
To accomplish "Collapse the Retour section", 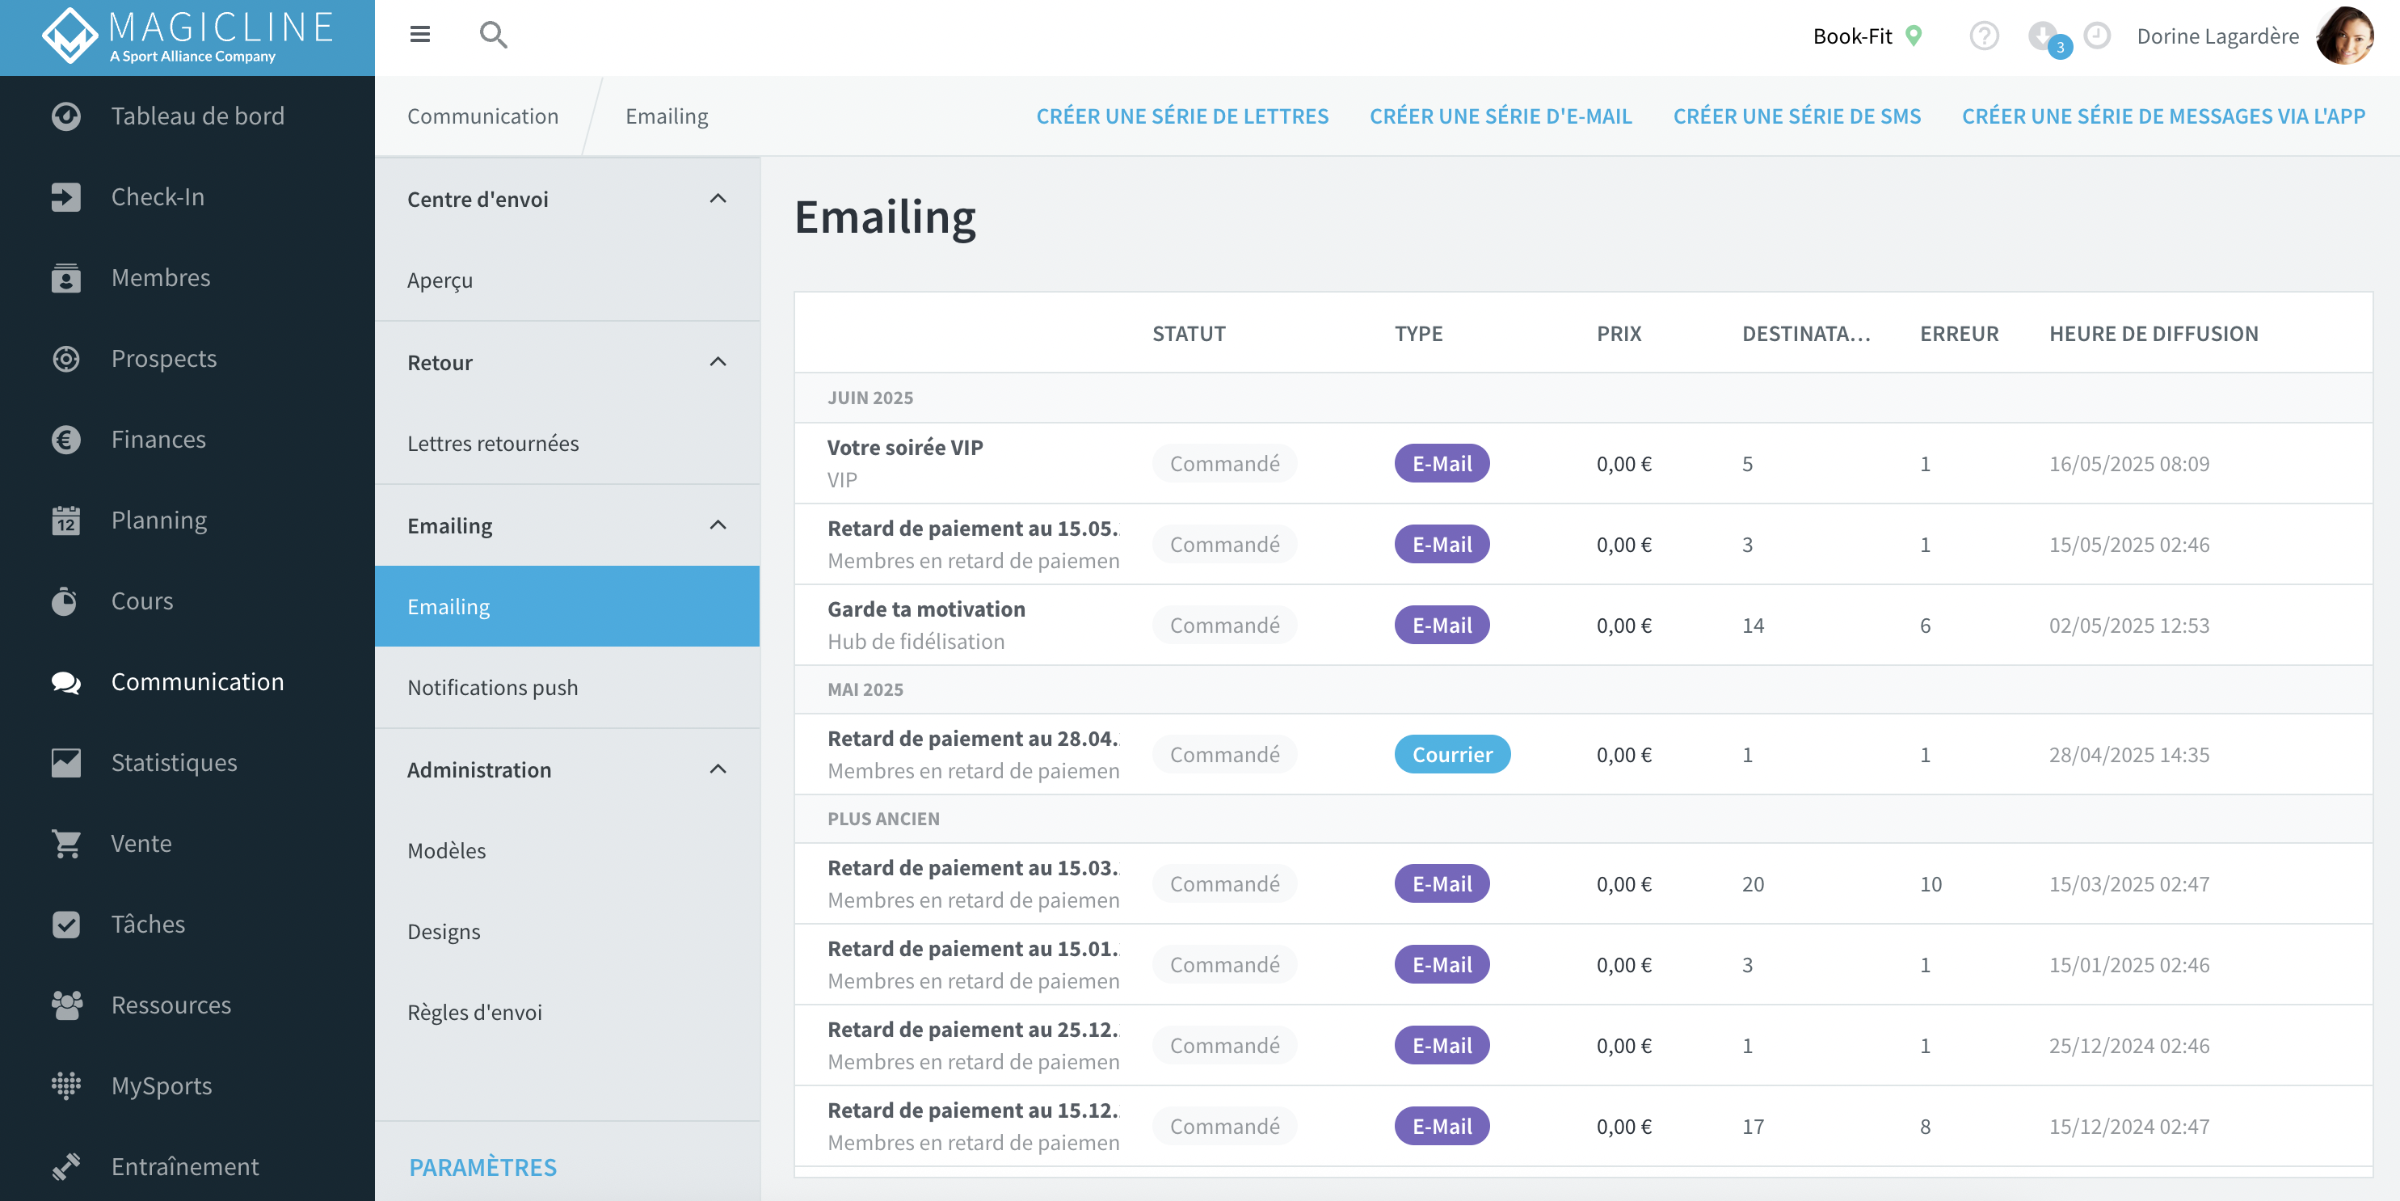I will (718, 361).
